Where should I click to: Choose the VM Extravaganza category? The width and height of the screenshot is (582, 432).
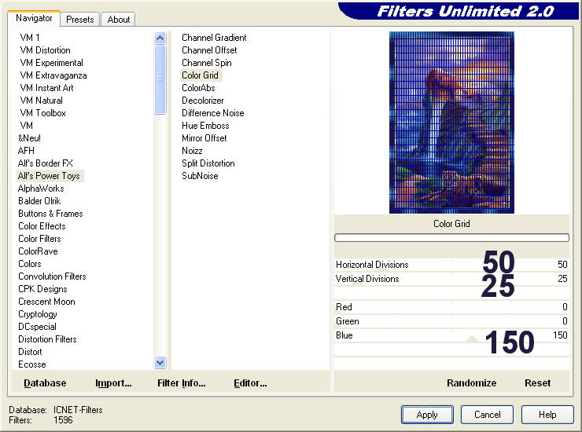point(53,75)
